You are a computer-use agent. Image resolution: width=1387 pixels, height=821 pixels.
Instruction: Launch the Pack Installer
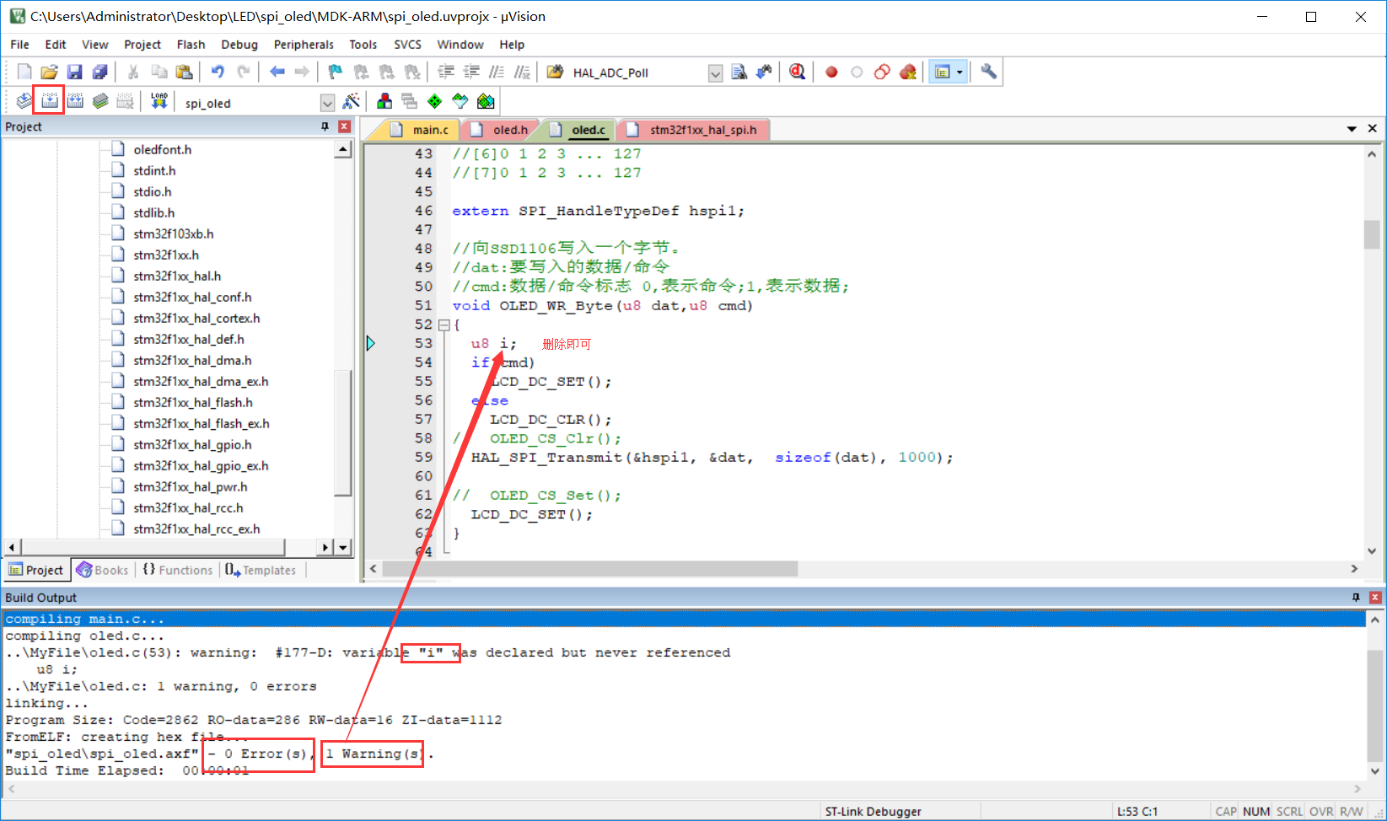pos(486,102)
